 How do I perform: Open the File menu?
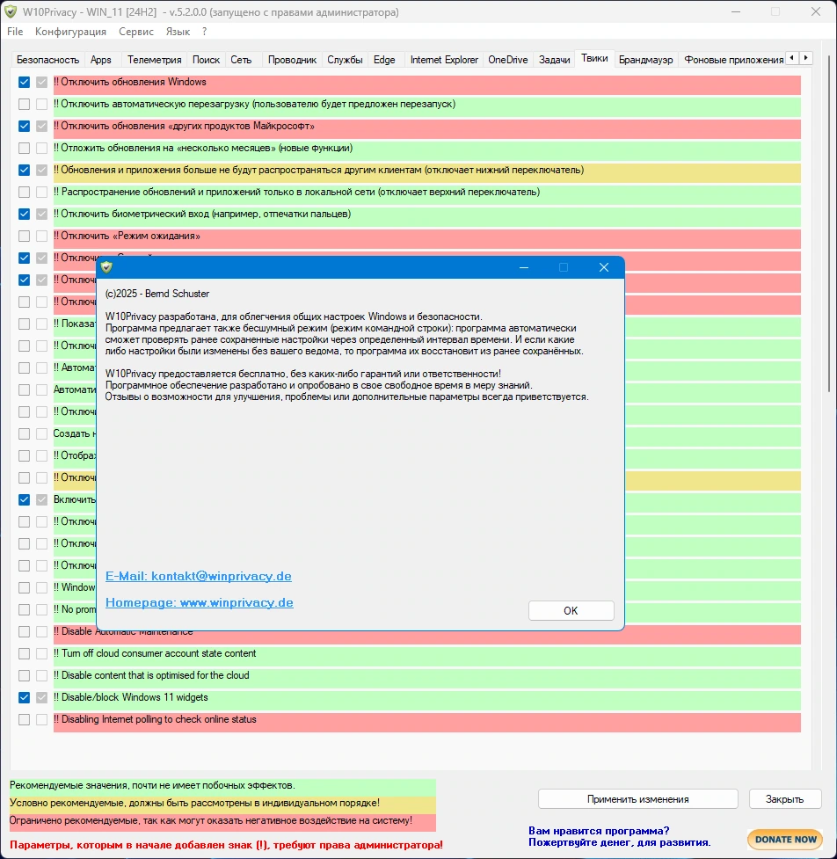(x=15, y=32)
